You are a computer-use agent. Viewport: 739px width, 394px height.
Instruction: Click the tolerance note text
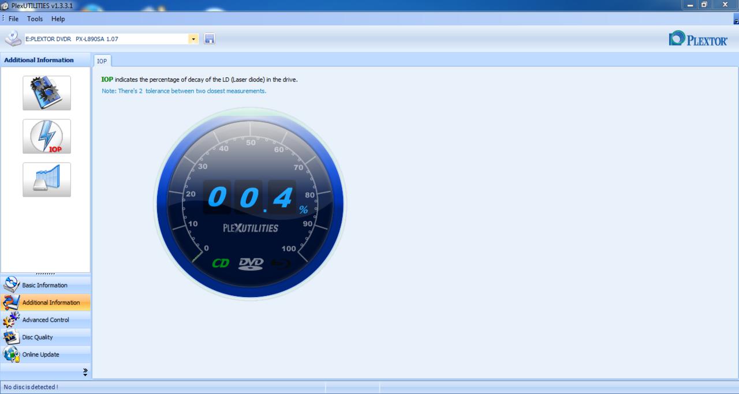[184, 91]
